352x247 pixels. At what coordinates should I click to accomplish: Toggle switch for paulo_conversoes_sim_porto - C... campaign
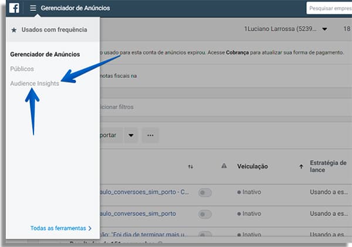click(205, 192)
